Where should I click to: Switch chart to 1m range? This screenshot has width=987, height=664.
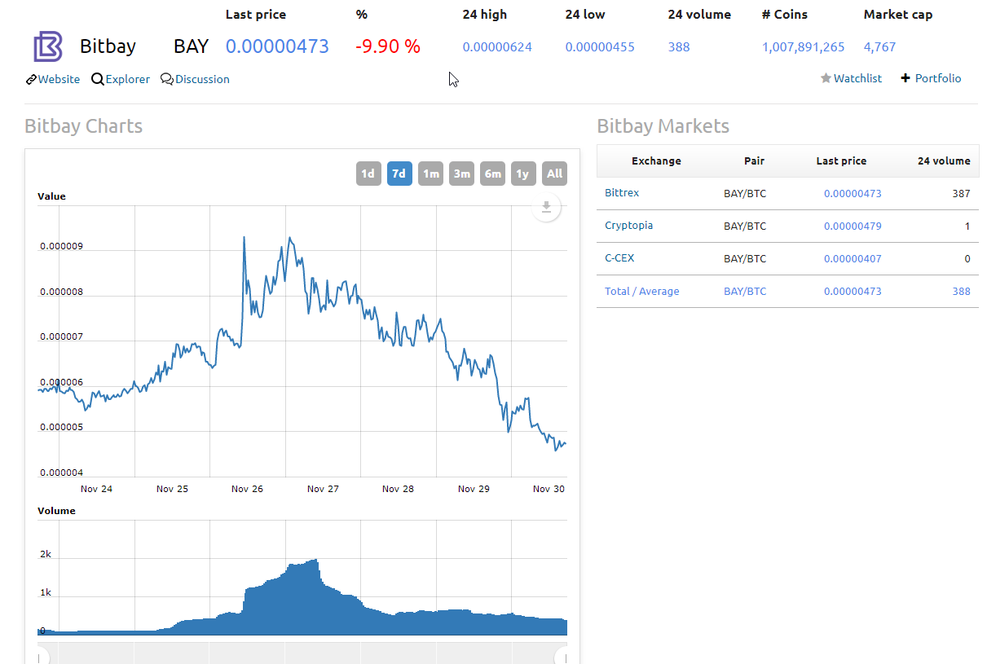click(430, 174)
